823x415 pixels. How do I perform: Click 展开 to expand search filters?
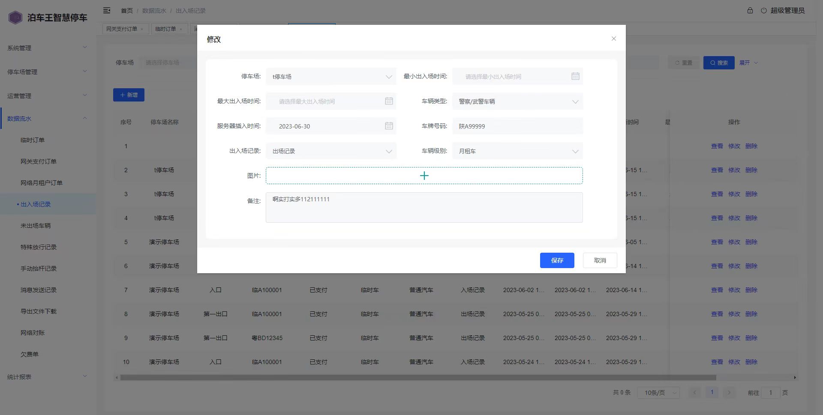(x=748, y=63)
